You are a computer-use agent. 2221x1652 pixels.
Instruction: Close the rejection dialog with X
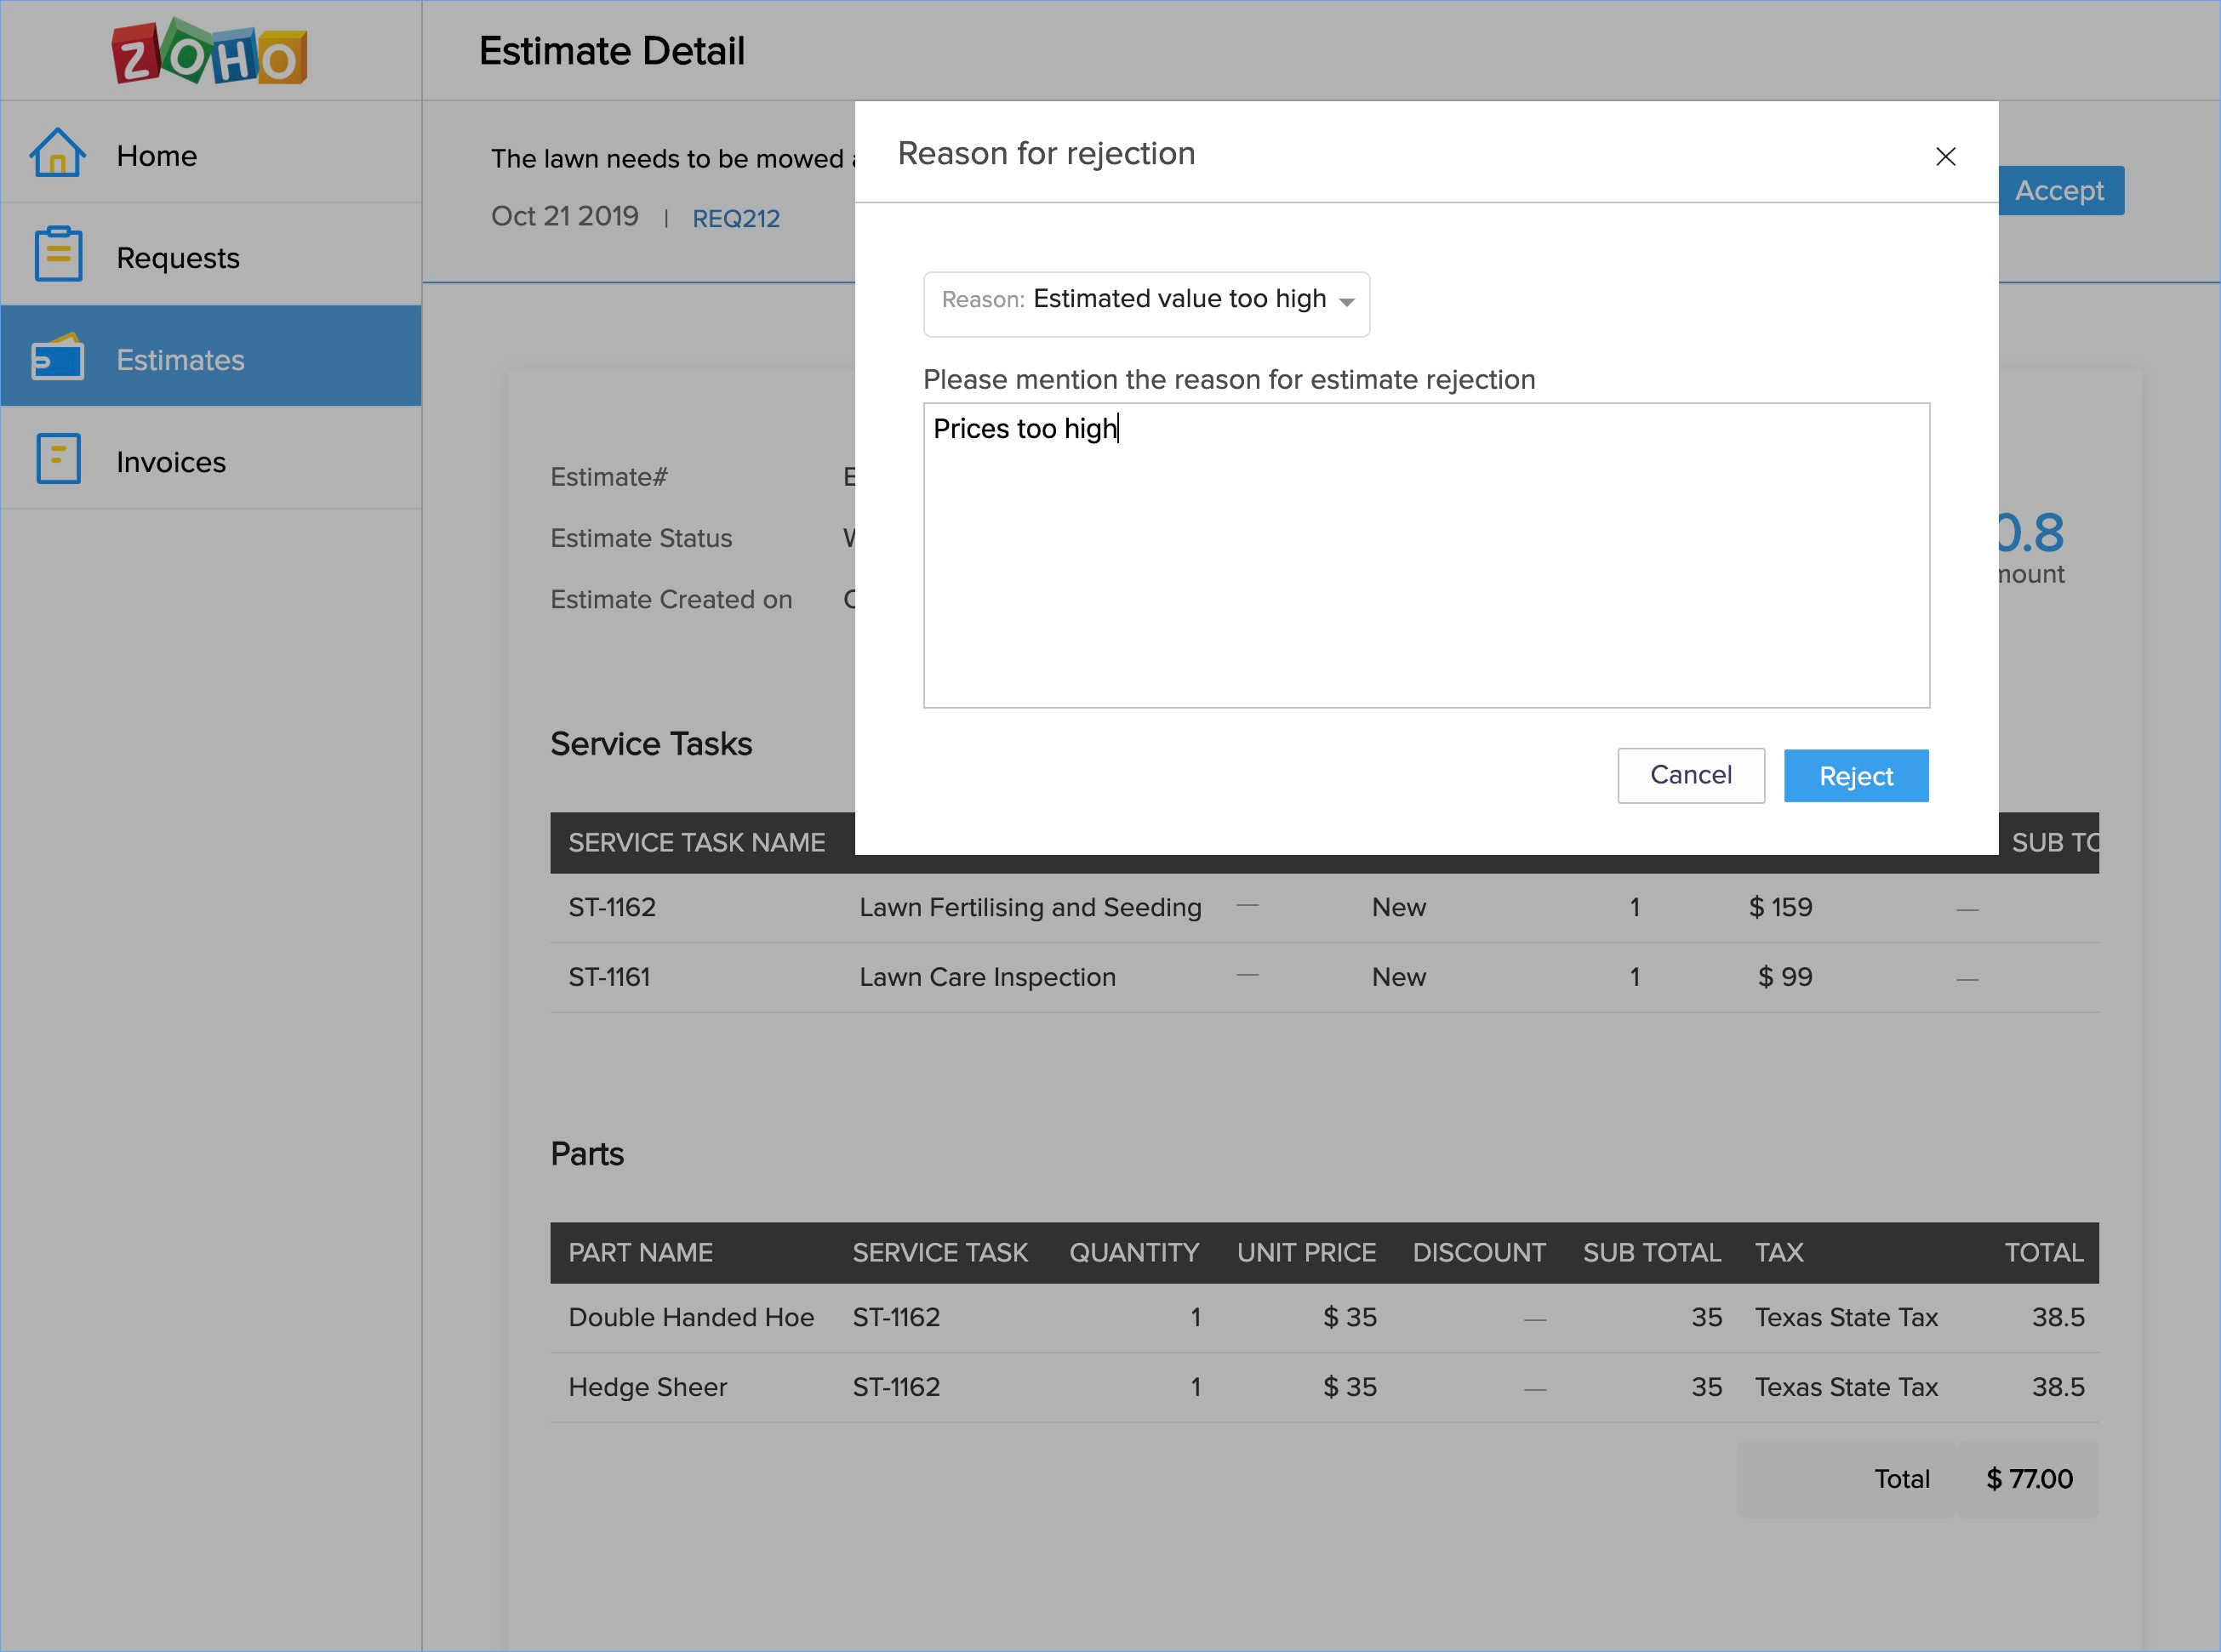coord(1945,156)
